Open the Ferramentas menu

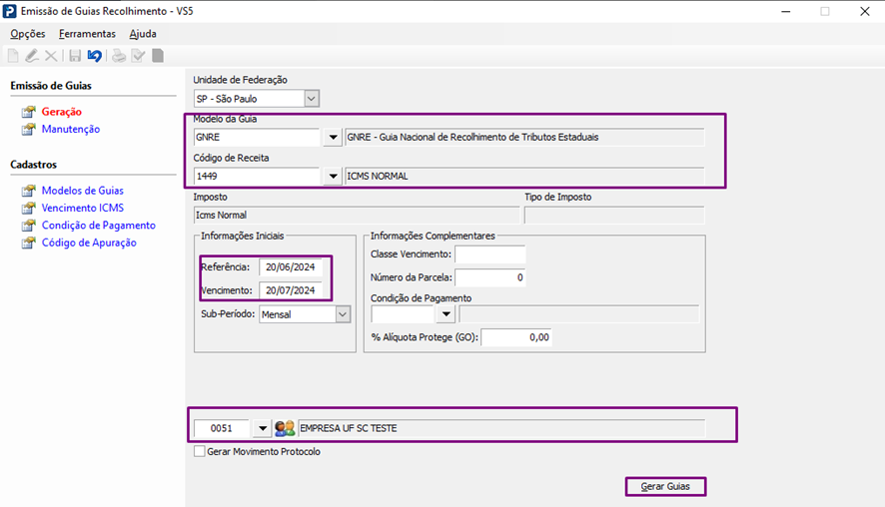(x=87, y=33)
